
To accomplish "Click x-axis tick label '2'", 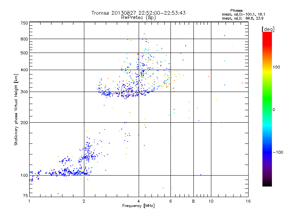I will point(84,201).
